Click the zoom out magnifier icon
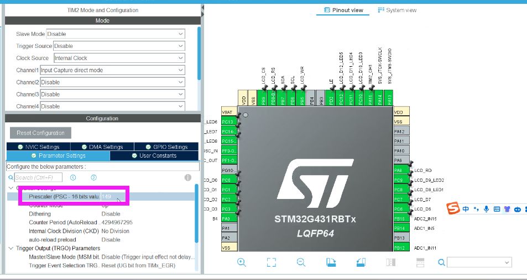527x280 pixels. tap(301, 262)
